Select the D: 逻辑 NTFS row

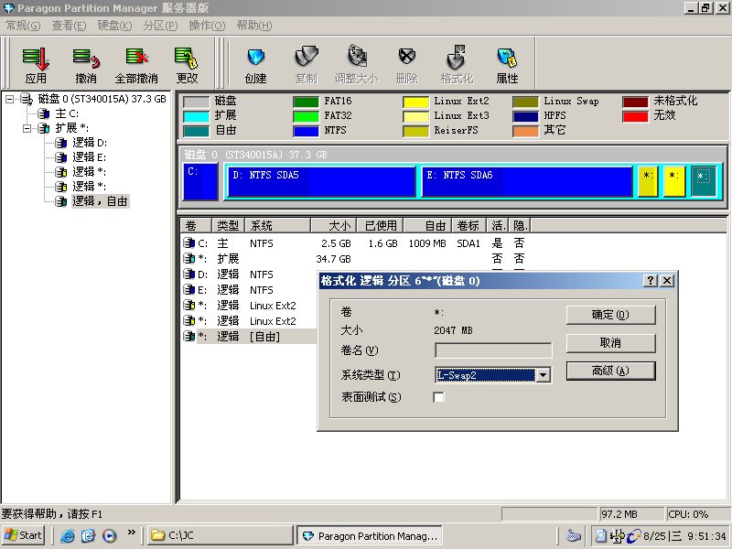pos(249,274)
